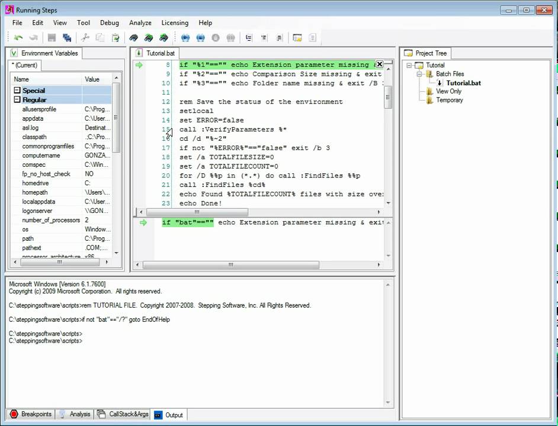Select the Output tab
Image resolution: width=558 pixels, height=426 pixels.
coord(169,415)
